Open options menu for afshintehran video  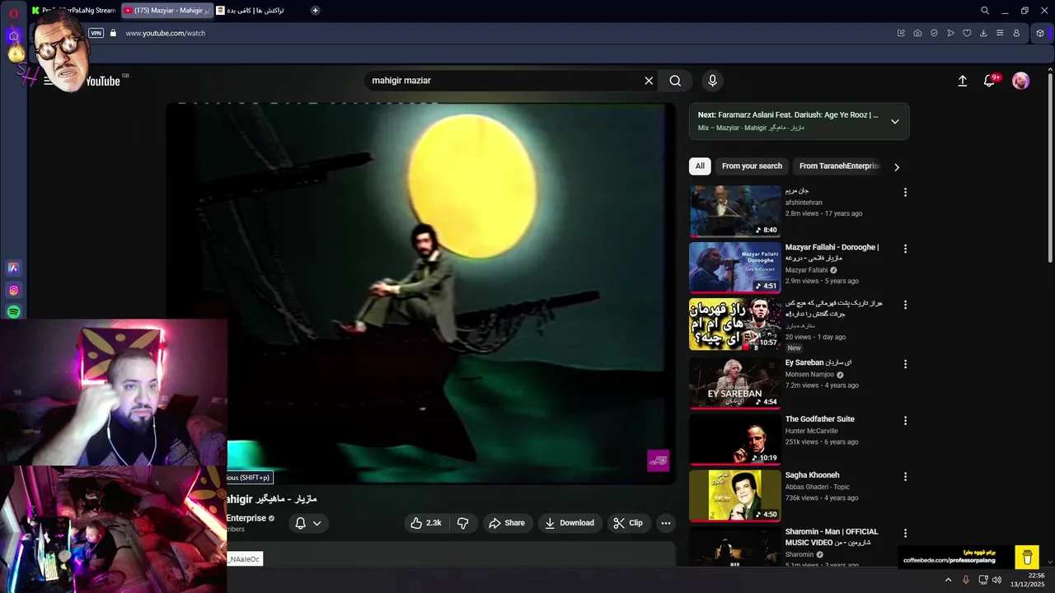coord(905,193)
